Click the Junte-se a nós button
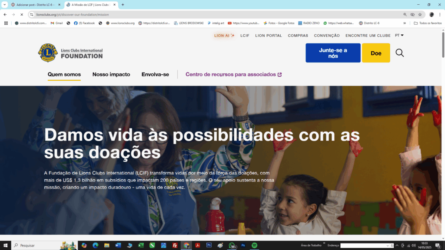 click(x=333, y=53)
